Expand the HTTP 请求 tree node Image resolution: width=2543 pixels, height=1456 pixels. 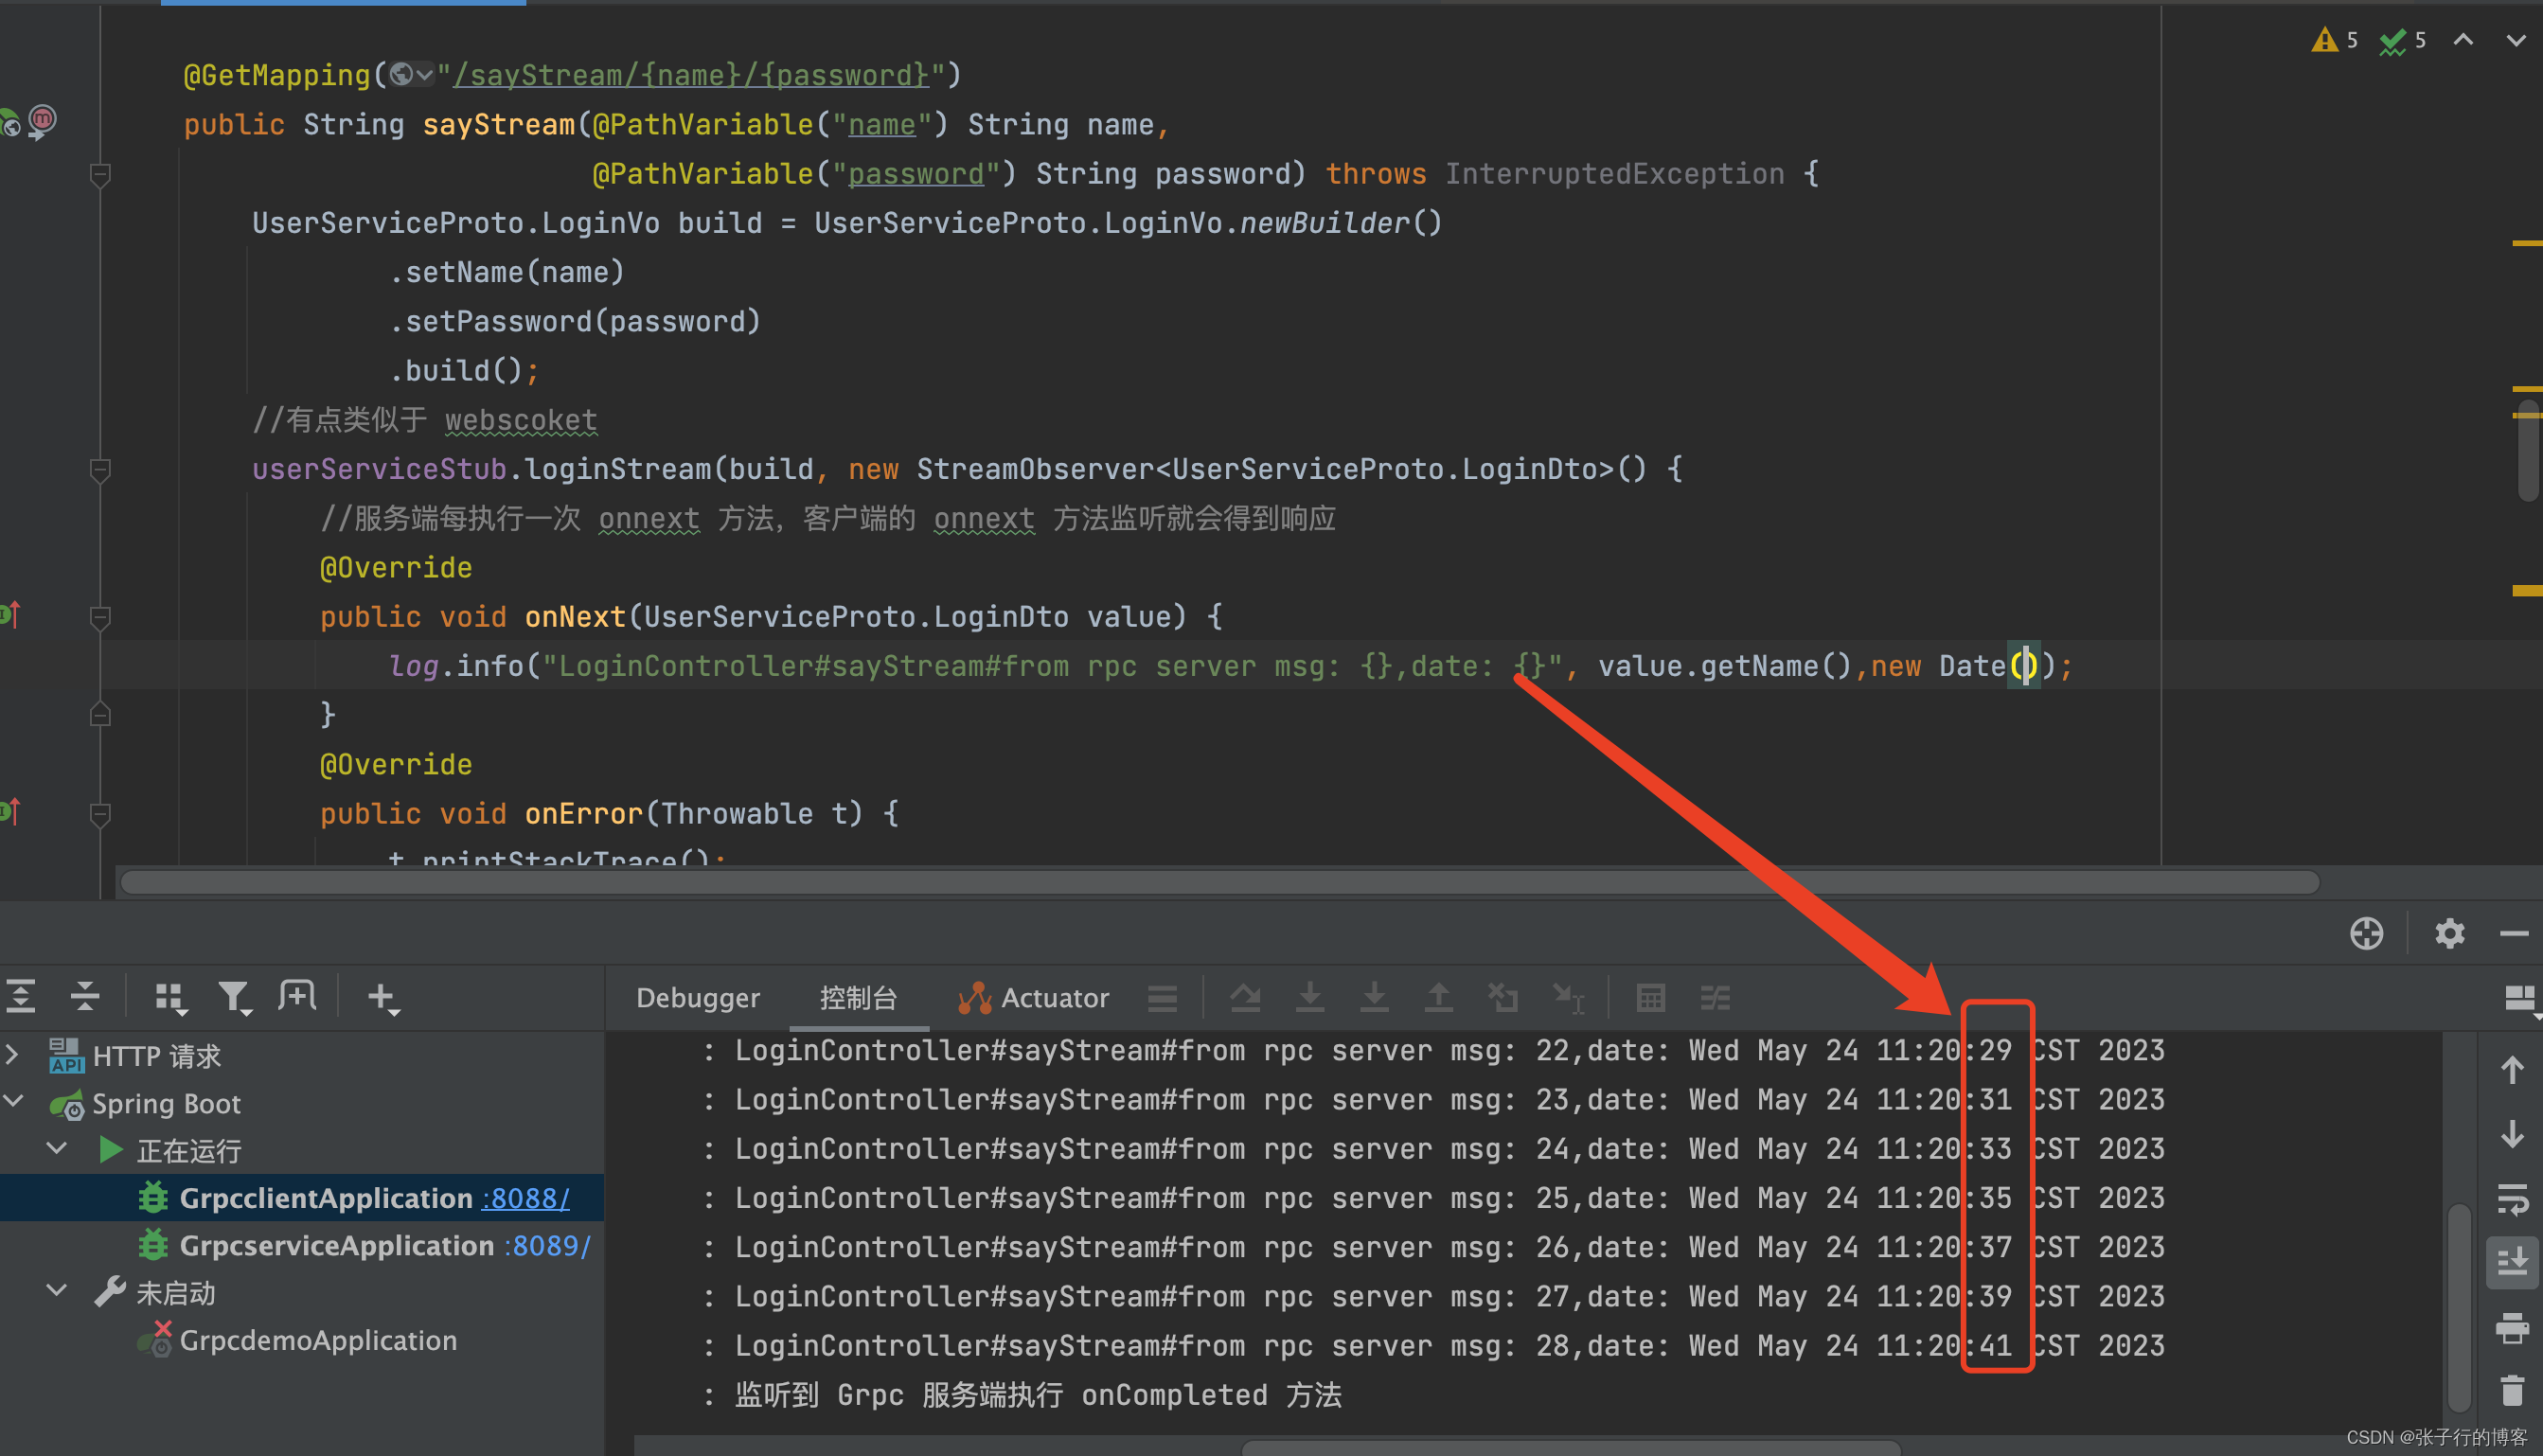[x=12, y=1055]
